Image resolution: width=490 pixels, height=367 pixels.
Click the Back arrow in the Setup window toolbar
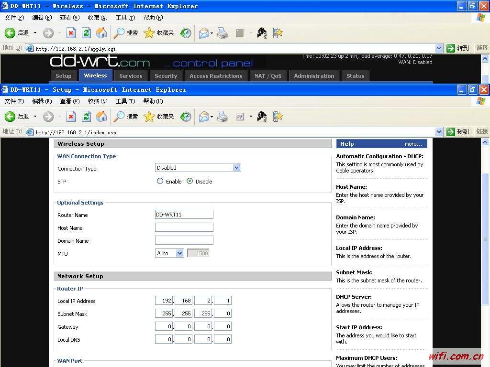tap(10, 117)
